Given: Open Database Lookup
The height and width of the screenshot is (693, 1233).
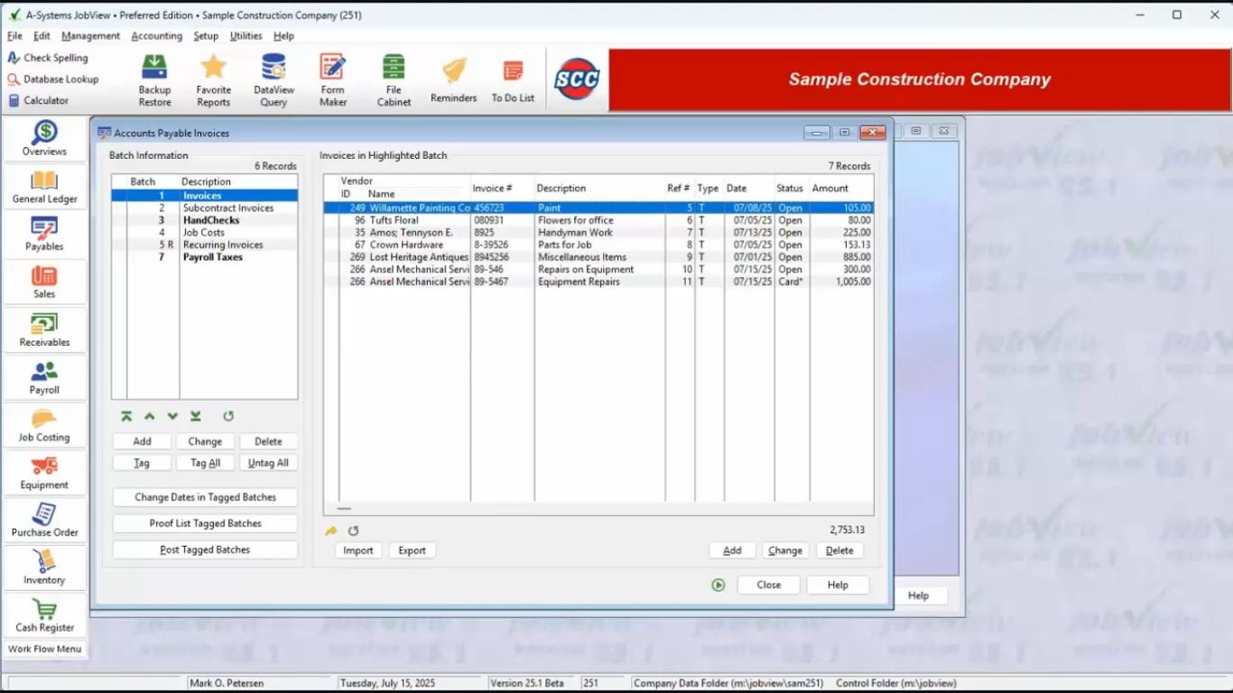Looking at the screenshot, I should [53, 79].
